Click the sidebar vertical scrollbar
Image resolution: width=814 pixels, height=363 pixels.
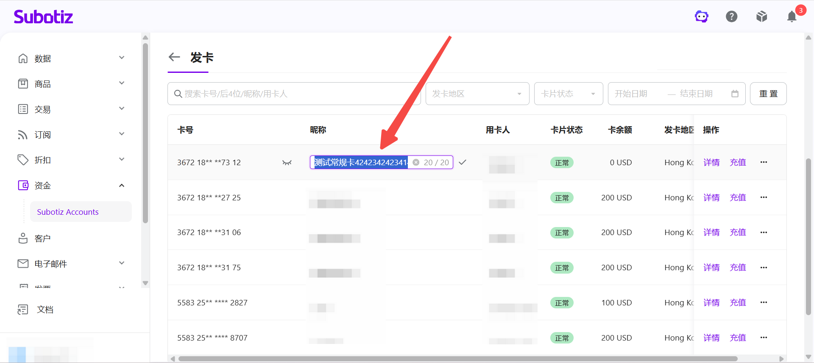[145, 133]
